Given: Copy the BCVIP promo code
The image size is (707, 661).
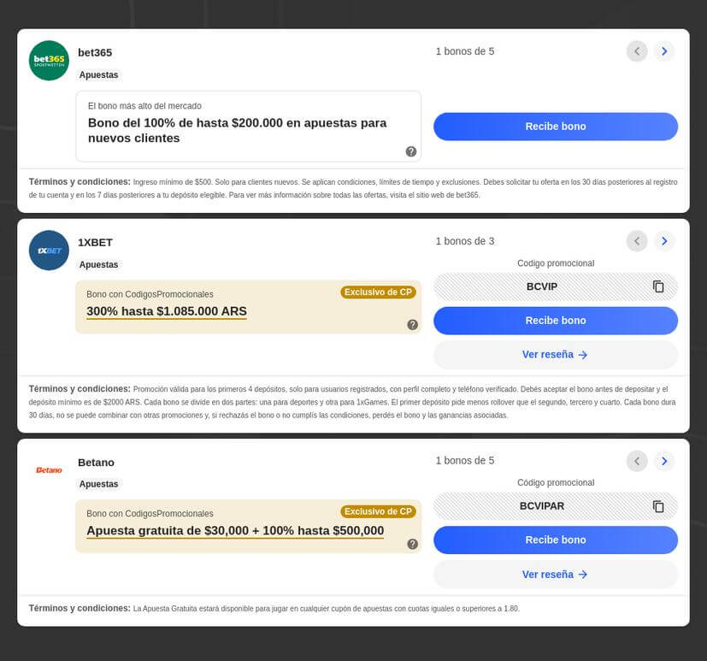Looking at the screenshot, I should (x=658, y=286).
